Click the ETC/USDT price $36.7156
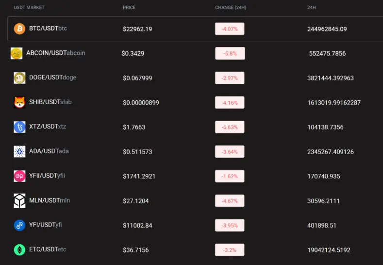 click(x=136, y=250)
